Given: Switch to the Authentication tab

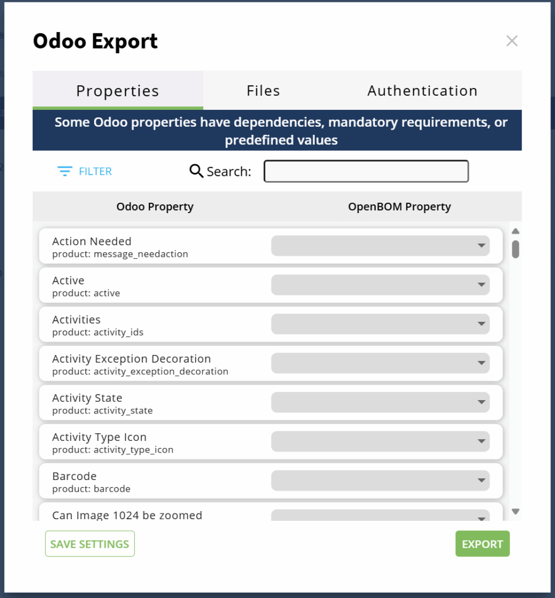Looking at the screenshot, I should [x=422, y=91].
